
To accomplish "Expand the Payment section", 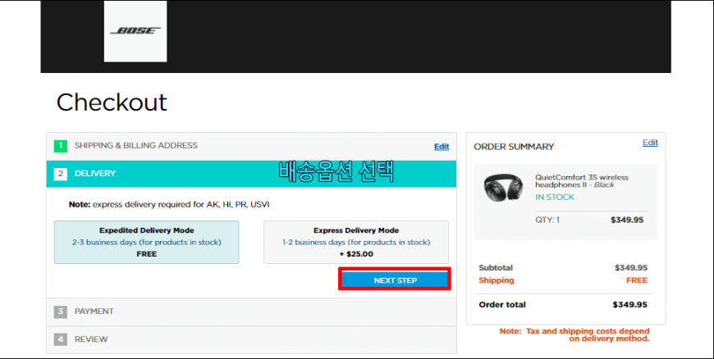I will click(251, 311).
